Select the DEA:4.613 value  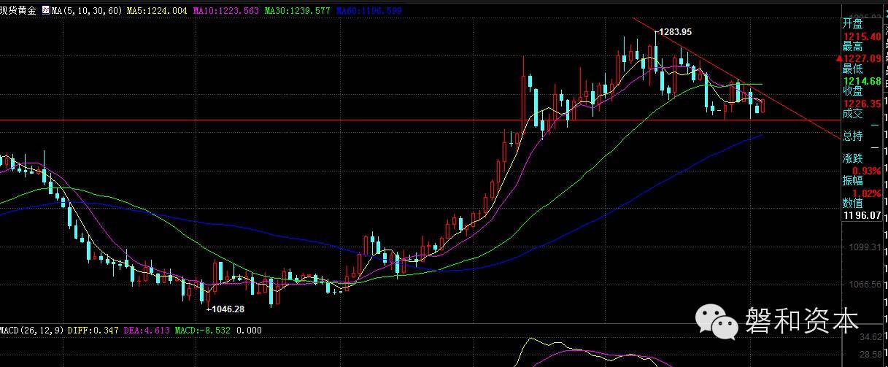pos(146,331)
